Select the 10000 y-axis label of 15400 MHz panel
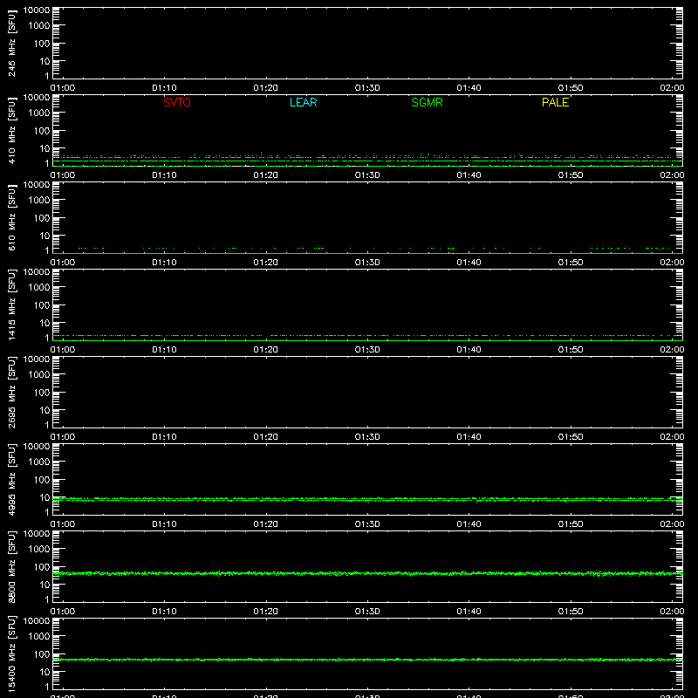 37,621
